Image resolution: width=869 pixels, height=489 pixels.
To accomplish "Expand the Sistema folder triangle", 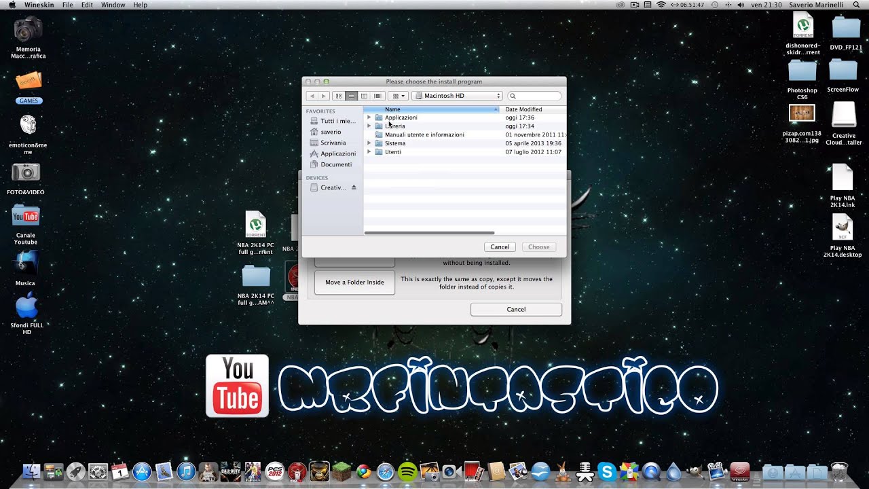I will click(369, 143).
